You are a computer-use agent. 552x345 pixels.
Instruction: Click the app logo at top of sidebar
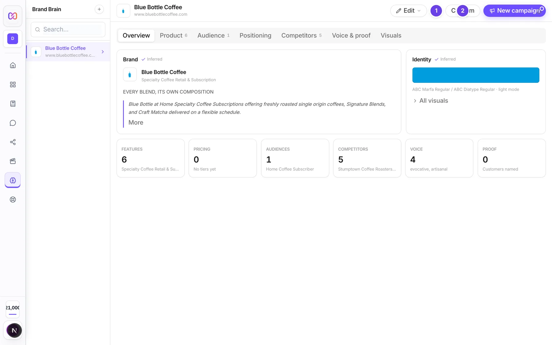[13, 16]
